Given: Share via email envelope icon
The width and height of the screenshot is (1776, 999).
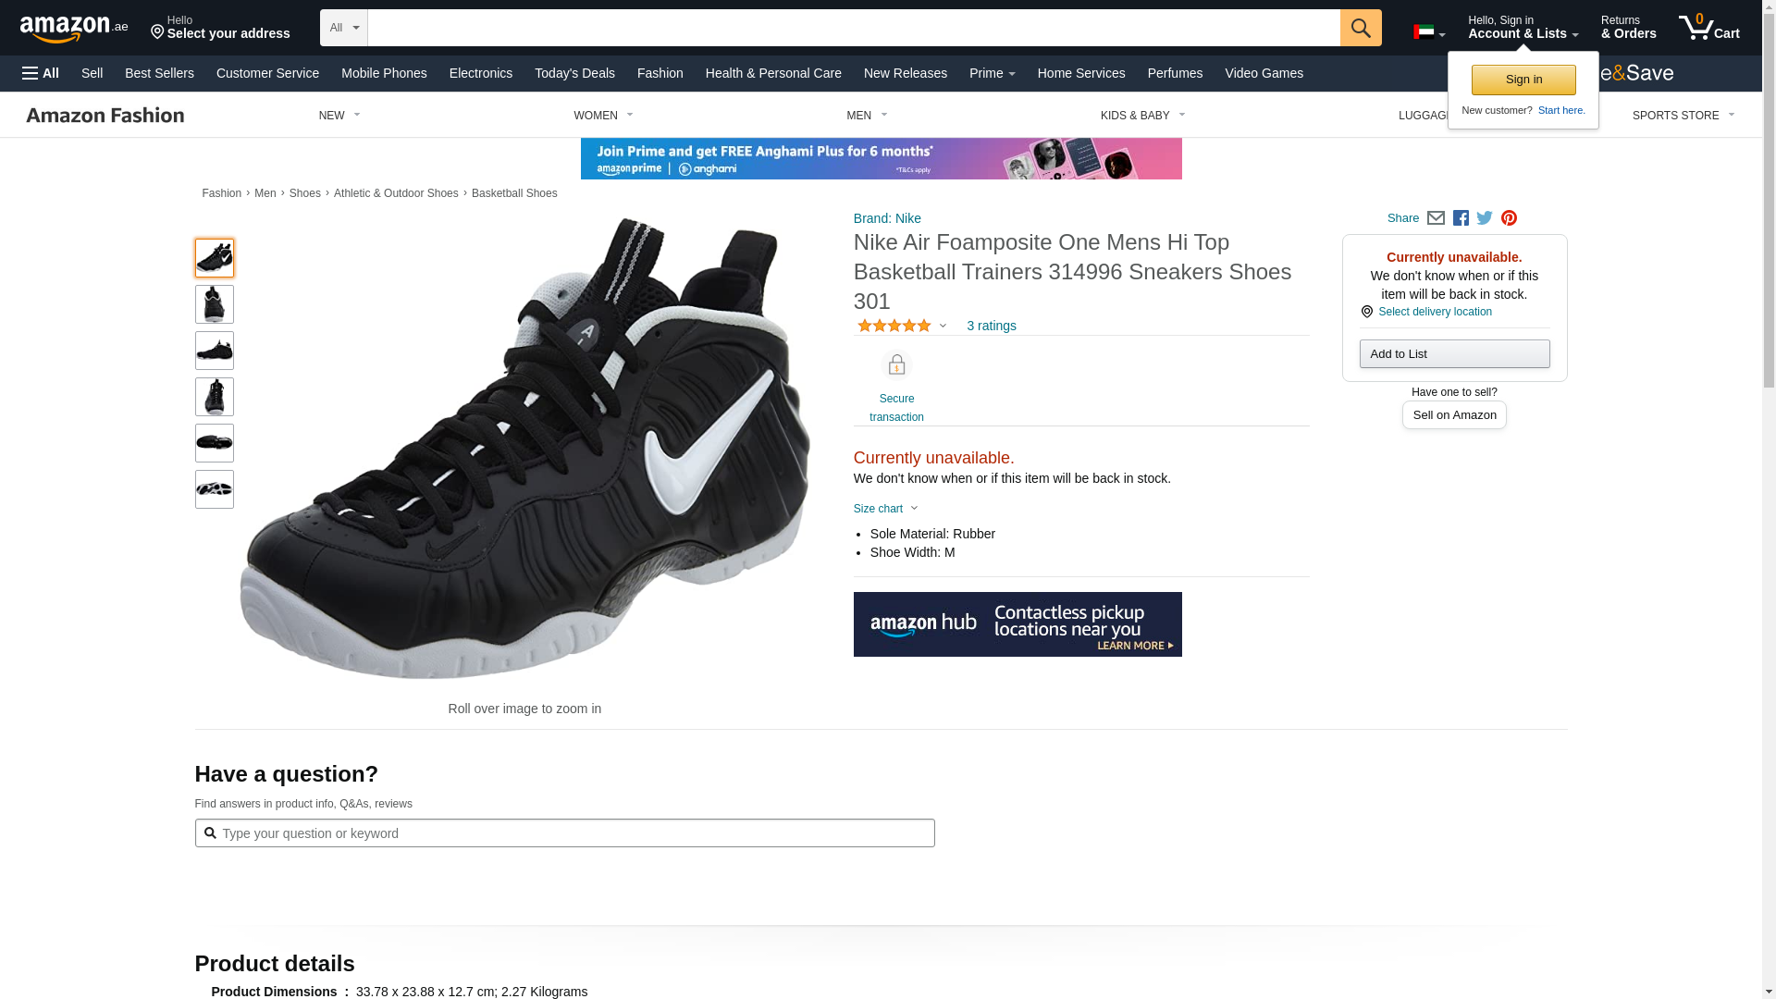Looking at the screenshot, I should tap(1436, 218).
